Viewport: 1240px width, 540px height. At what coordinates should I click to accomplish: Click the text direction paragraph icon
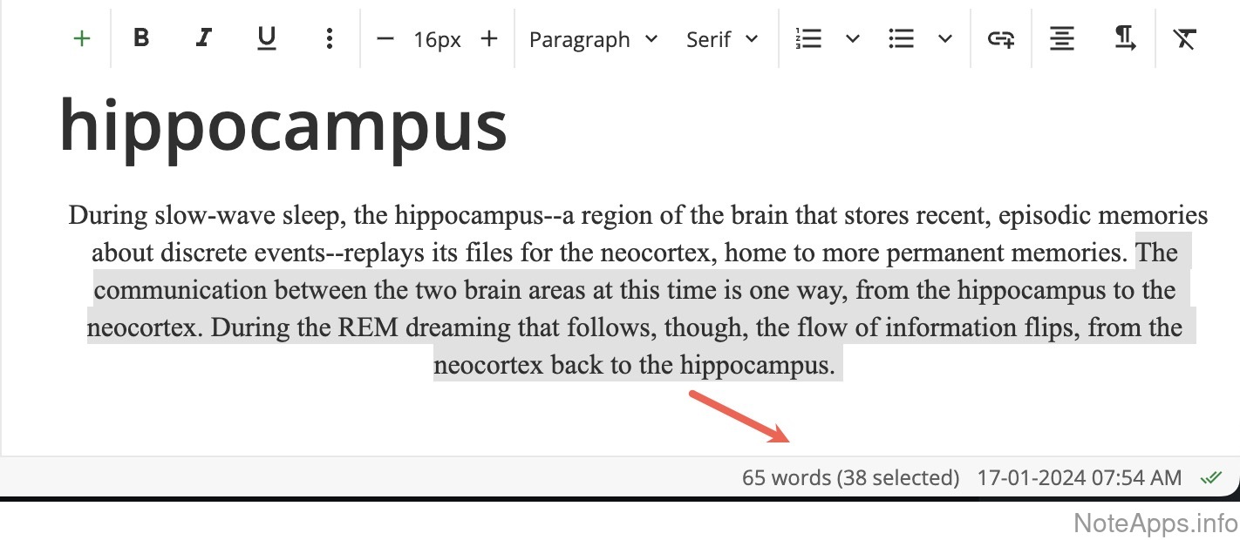click(1125, 38)
